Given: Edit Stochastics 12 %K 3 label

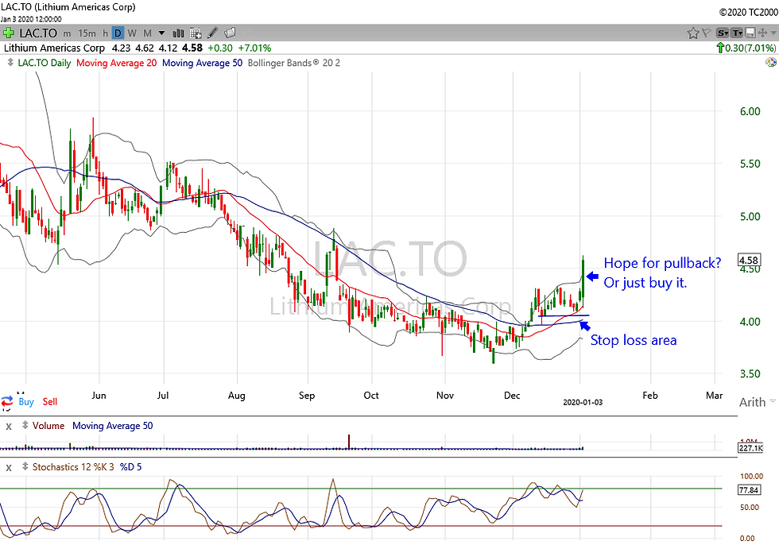Looking at the screenshot, I should click(73, 466).
